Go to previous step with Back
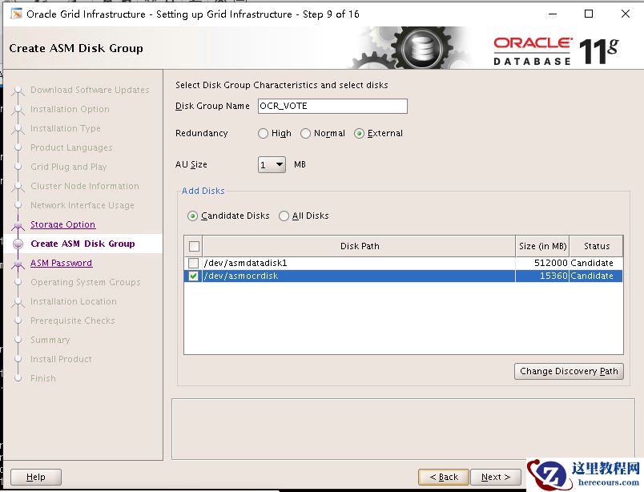 click(x=444, y=477)
